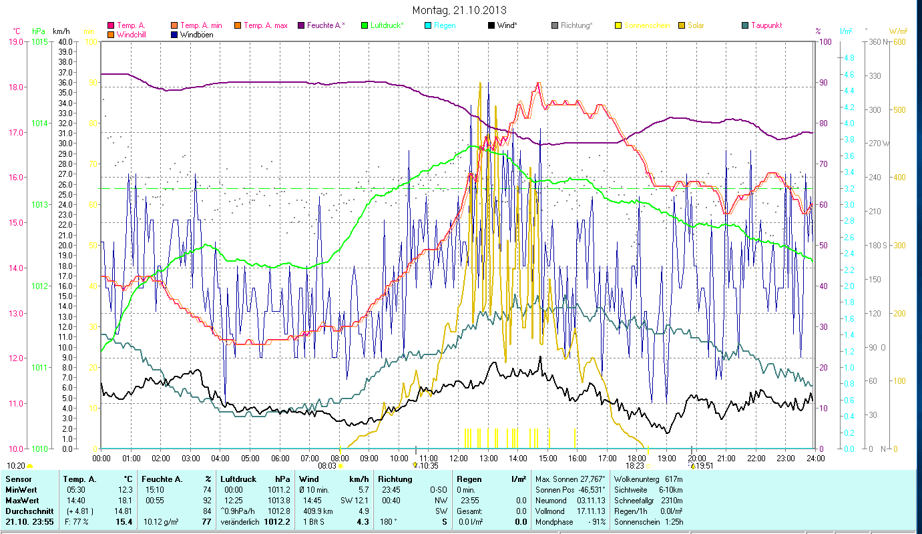Image resolution: width=922 pixels, height=534 pixels.
Task: Click the 'Max. Sonnen 27,767°' entry
Action: click(571, 479)
